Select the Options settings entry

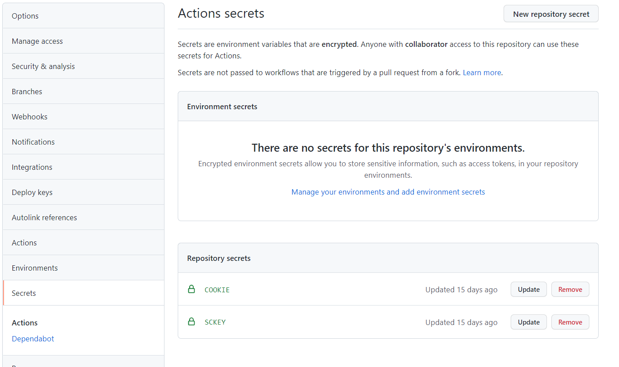25,15
